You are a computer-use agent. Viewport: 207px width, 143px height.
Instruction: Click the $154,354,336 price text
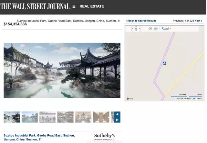coord(15,24)
